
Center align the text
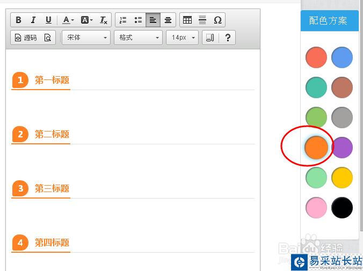[x=168, y=20]
